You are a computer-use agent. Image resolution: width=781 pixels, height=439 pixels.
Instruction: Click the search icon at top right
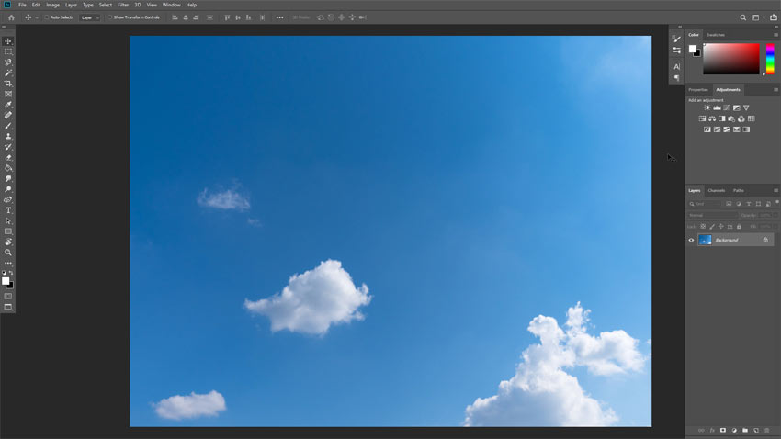click(x=742, y=17)
